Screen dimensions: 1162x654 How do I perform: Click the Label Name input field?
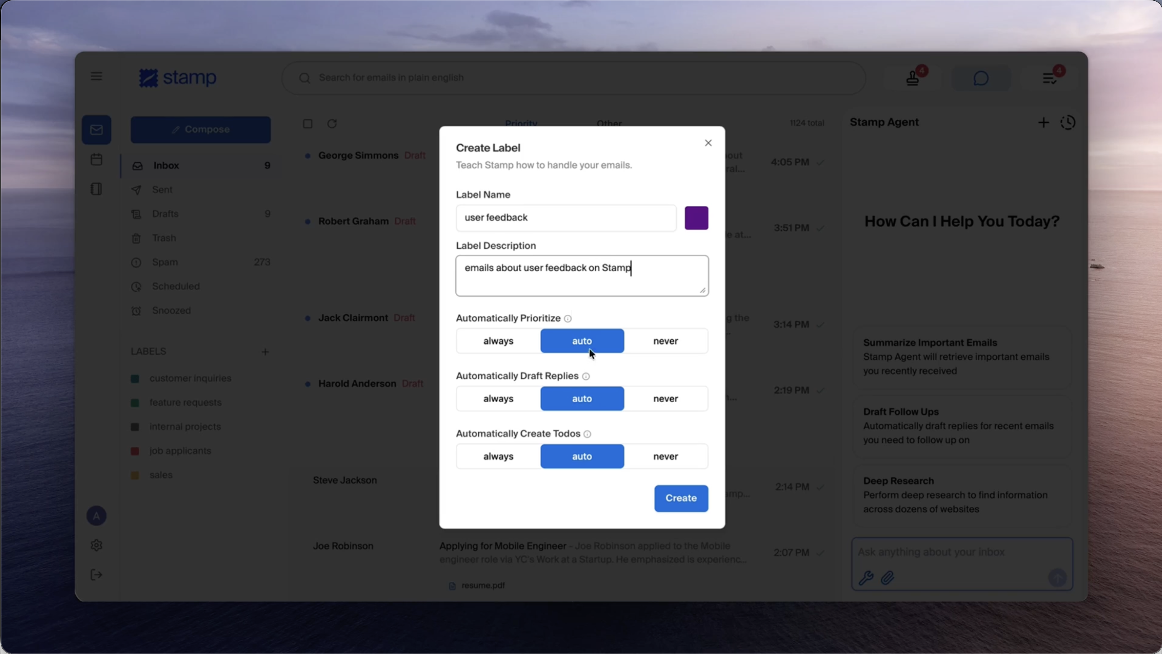click(x=566, y=218)
